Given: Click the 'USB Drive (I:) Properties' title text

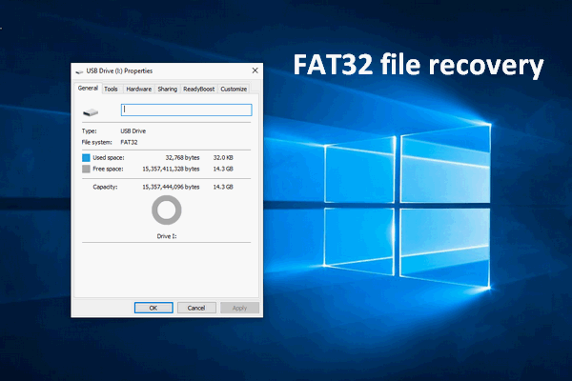Looking at the screenshot, I should pos(119,70).
